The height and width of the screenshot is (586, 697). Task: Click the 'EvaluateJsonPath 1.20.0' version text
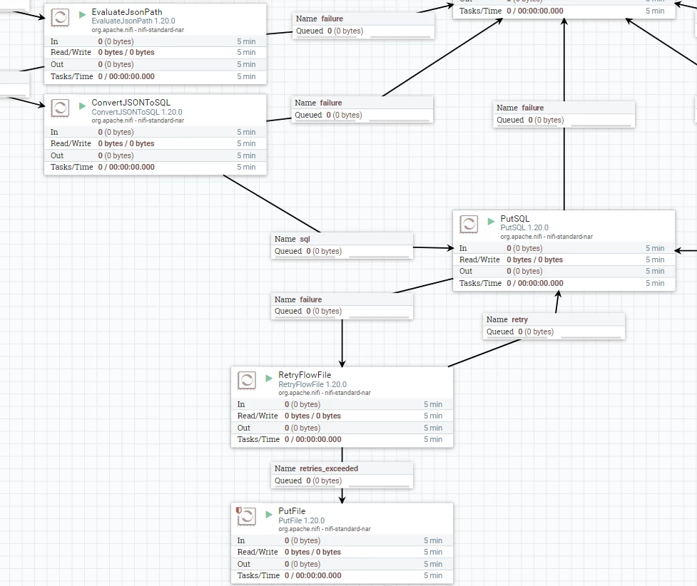pos(133,21)
